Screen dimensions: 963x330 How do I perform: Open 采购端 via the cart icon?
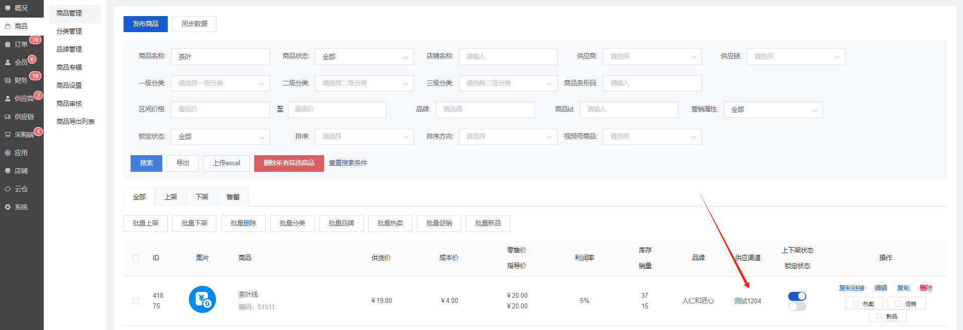pyautogui.click(x=8, y=135)
